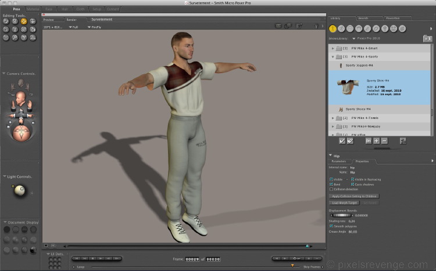Open the Figures library category

point(333,28)
